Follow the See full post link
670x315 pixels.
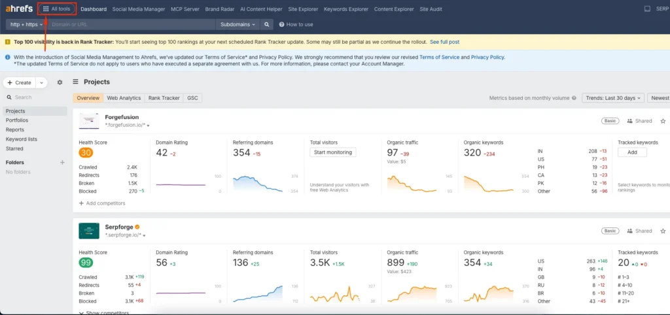(444, 42)
